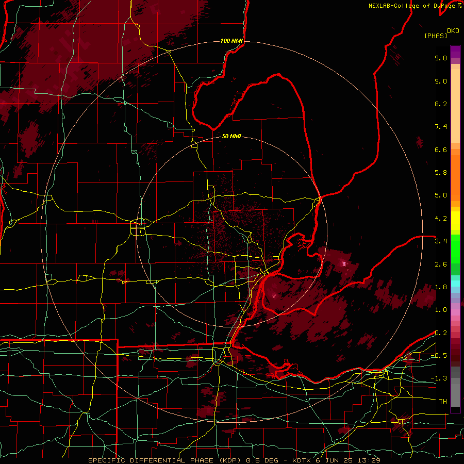
Task: Click the 2.6 value on the color scale
Action: [441, 264]
